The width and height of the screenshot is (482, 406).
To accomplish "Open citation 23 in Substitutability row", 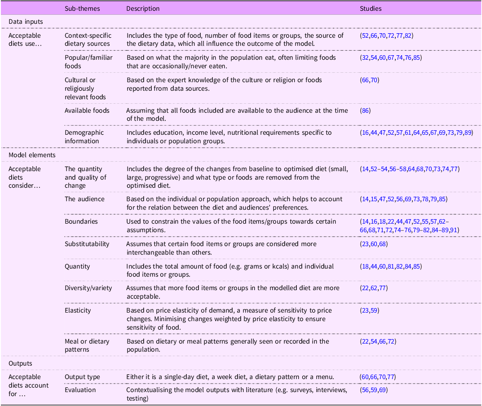I will coord(365,244).
